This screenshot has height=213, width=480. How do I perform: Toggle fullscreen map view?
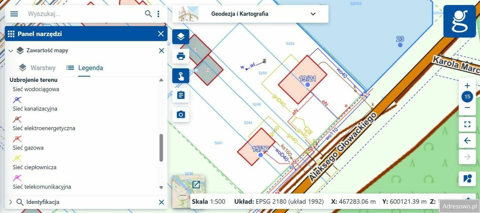click(x=467, y=124)
